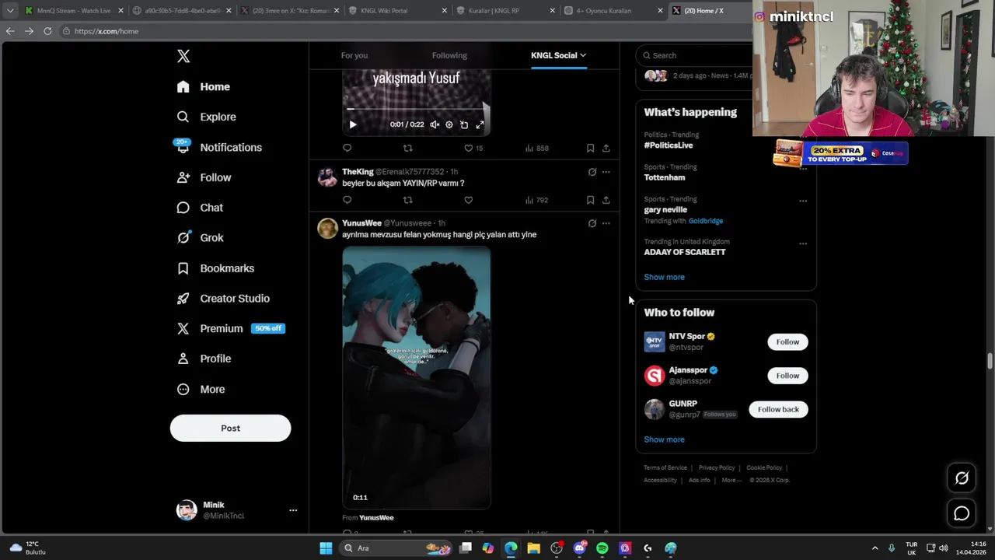Open Explore from the sidebar
Viewport: 995px width, 560px height.
point(206,117)
